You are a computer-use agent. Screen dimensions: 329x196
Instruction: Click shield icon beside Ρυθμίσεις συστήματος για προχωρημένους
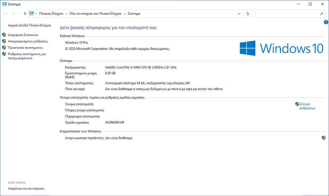(x=4, y=54)
